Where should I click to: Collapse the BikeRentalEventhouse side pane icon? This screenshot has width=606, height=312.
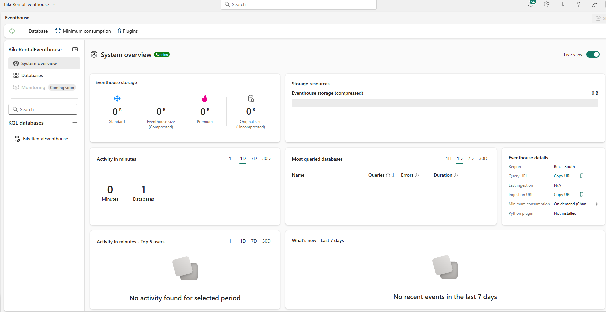pyautogui.click(x=75, y=49)
